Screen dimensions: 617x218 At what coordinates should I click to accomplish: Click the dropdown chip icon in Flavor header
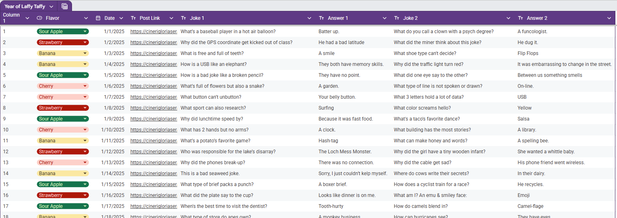[x=39, y=18]
